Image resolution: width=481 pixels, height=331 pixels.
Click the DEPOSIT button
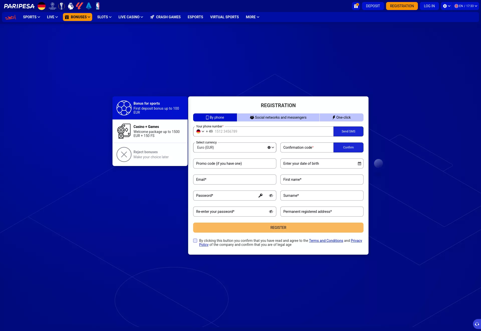(x=373, y=6)
